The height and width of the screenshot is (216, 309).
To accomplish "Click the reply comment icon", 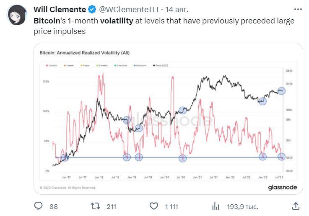I will click(39, 206).
